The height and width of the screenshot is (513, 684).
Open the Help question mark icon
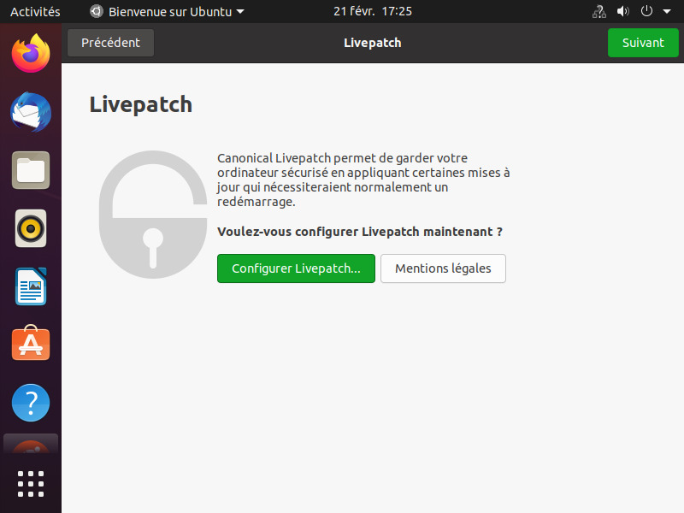pyautogui.click(x=31, y=402)
